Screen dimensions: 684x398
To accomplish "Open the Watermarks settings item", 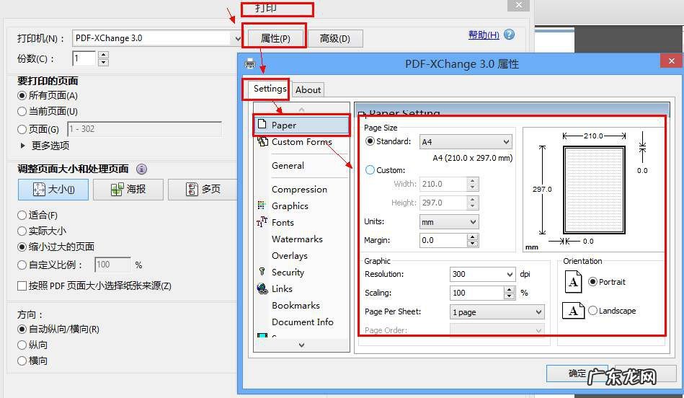I will click(297, 239).
